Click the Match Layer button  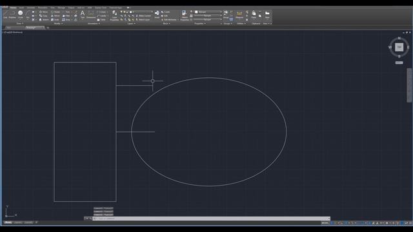tap(143, 19)
